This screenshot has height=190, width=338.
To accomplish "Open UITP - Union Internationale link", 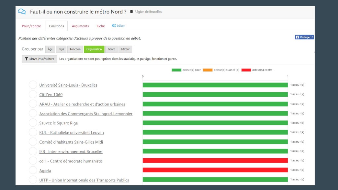I will 84,180.
